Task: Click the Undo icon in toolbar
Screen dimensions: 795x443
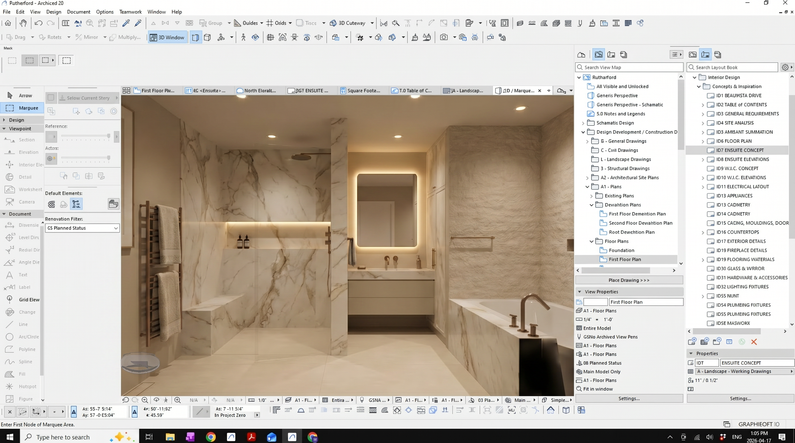Action: 38,23
